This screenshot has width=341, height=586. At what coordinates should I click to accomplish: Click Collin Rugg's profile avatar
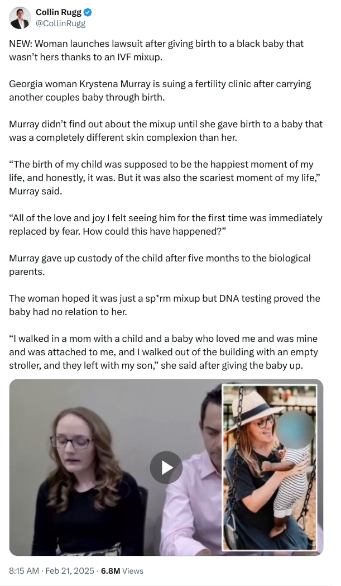[x=20, y=18]
